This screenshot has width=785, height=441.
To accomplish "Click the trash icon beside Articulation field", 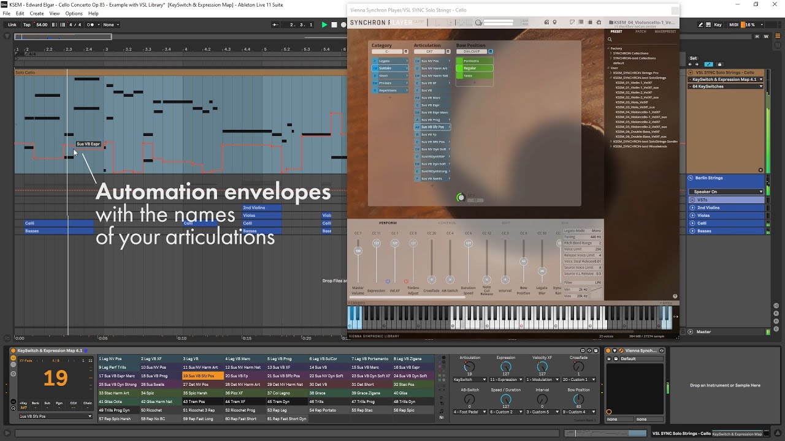I will pyautogui.click(x=448, y=51).
